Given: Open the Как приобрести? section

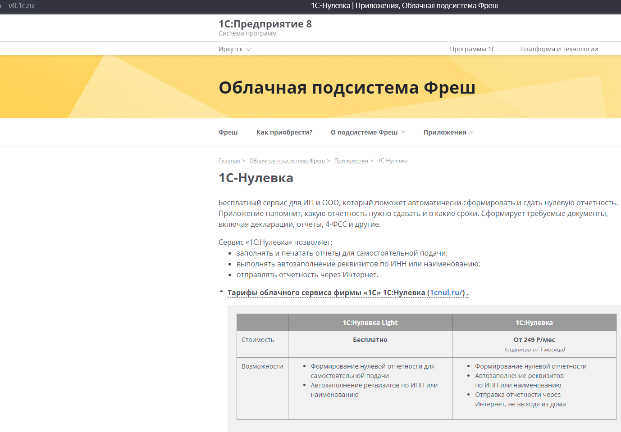Looking at the screenshot, I should tap(284, 132).
